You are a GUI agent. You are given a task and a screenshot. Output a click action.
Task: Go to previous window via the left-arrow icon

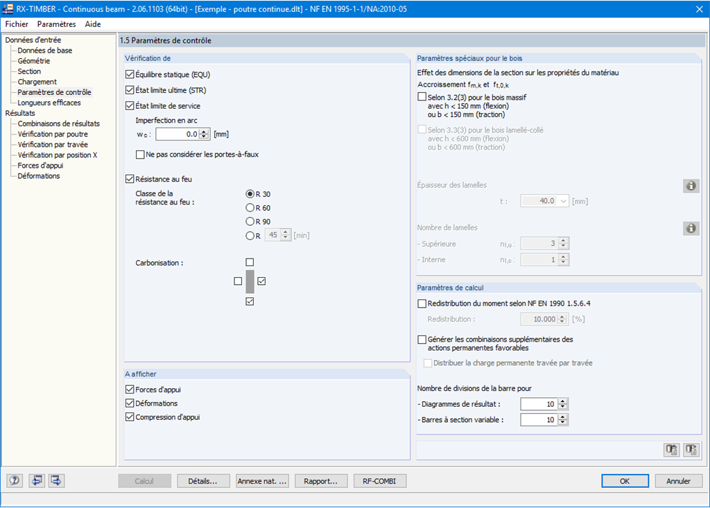coord(36,480)
